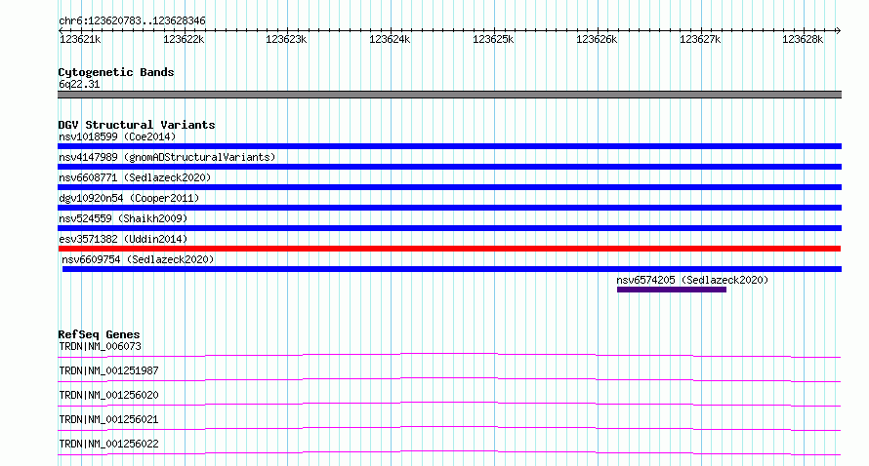
Task: Select the TRDN|NM_001256020 gene label
Action: coord(108,395)
